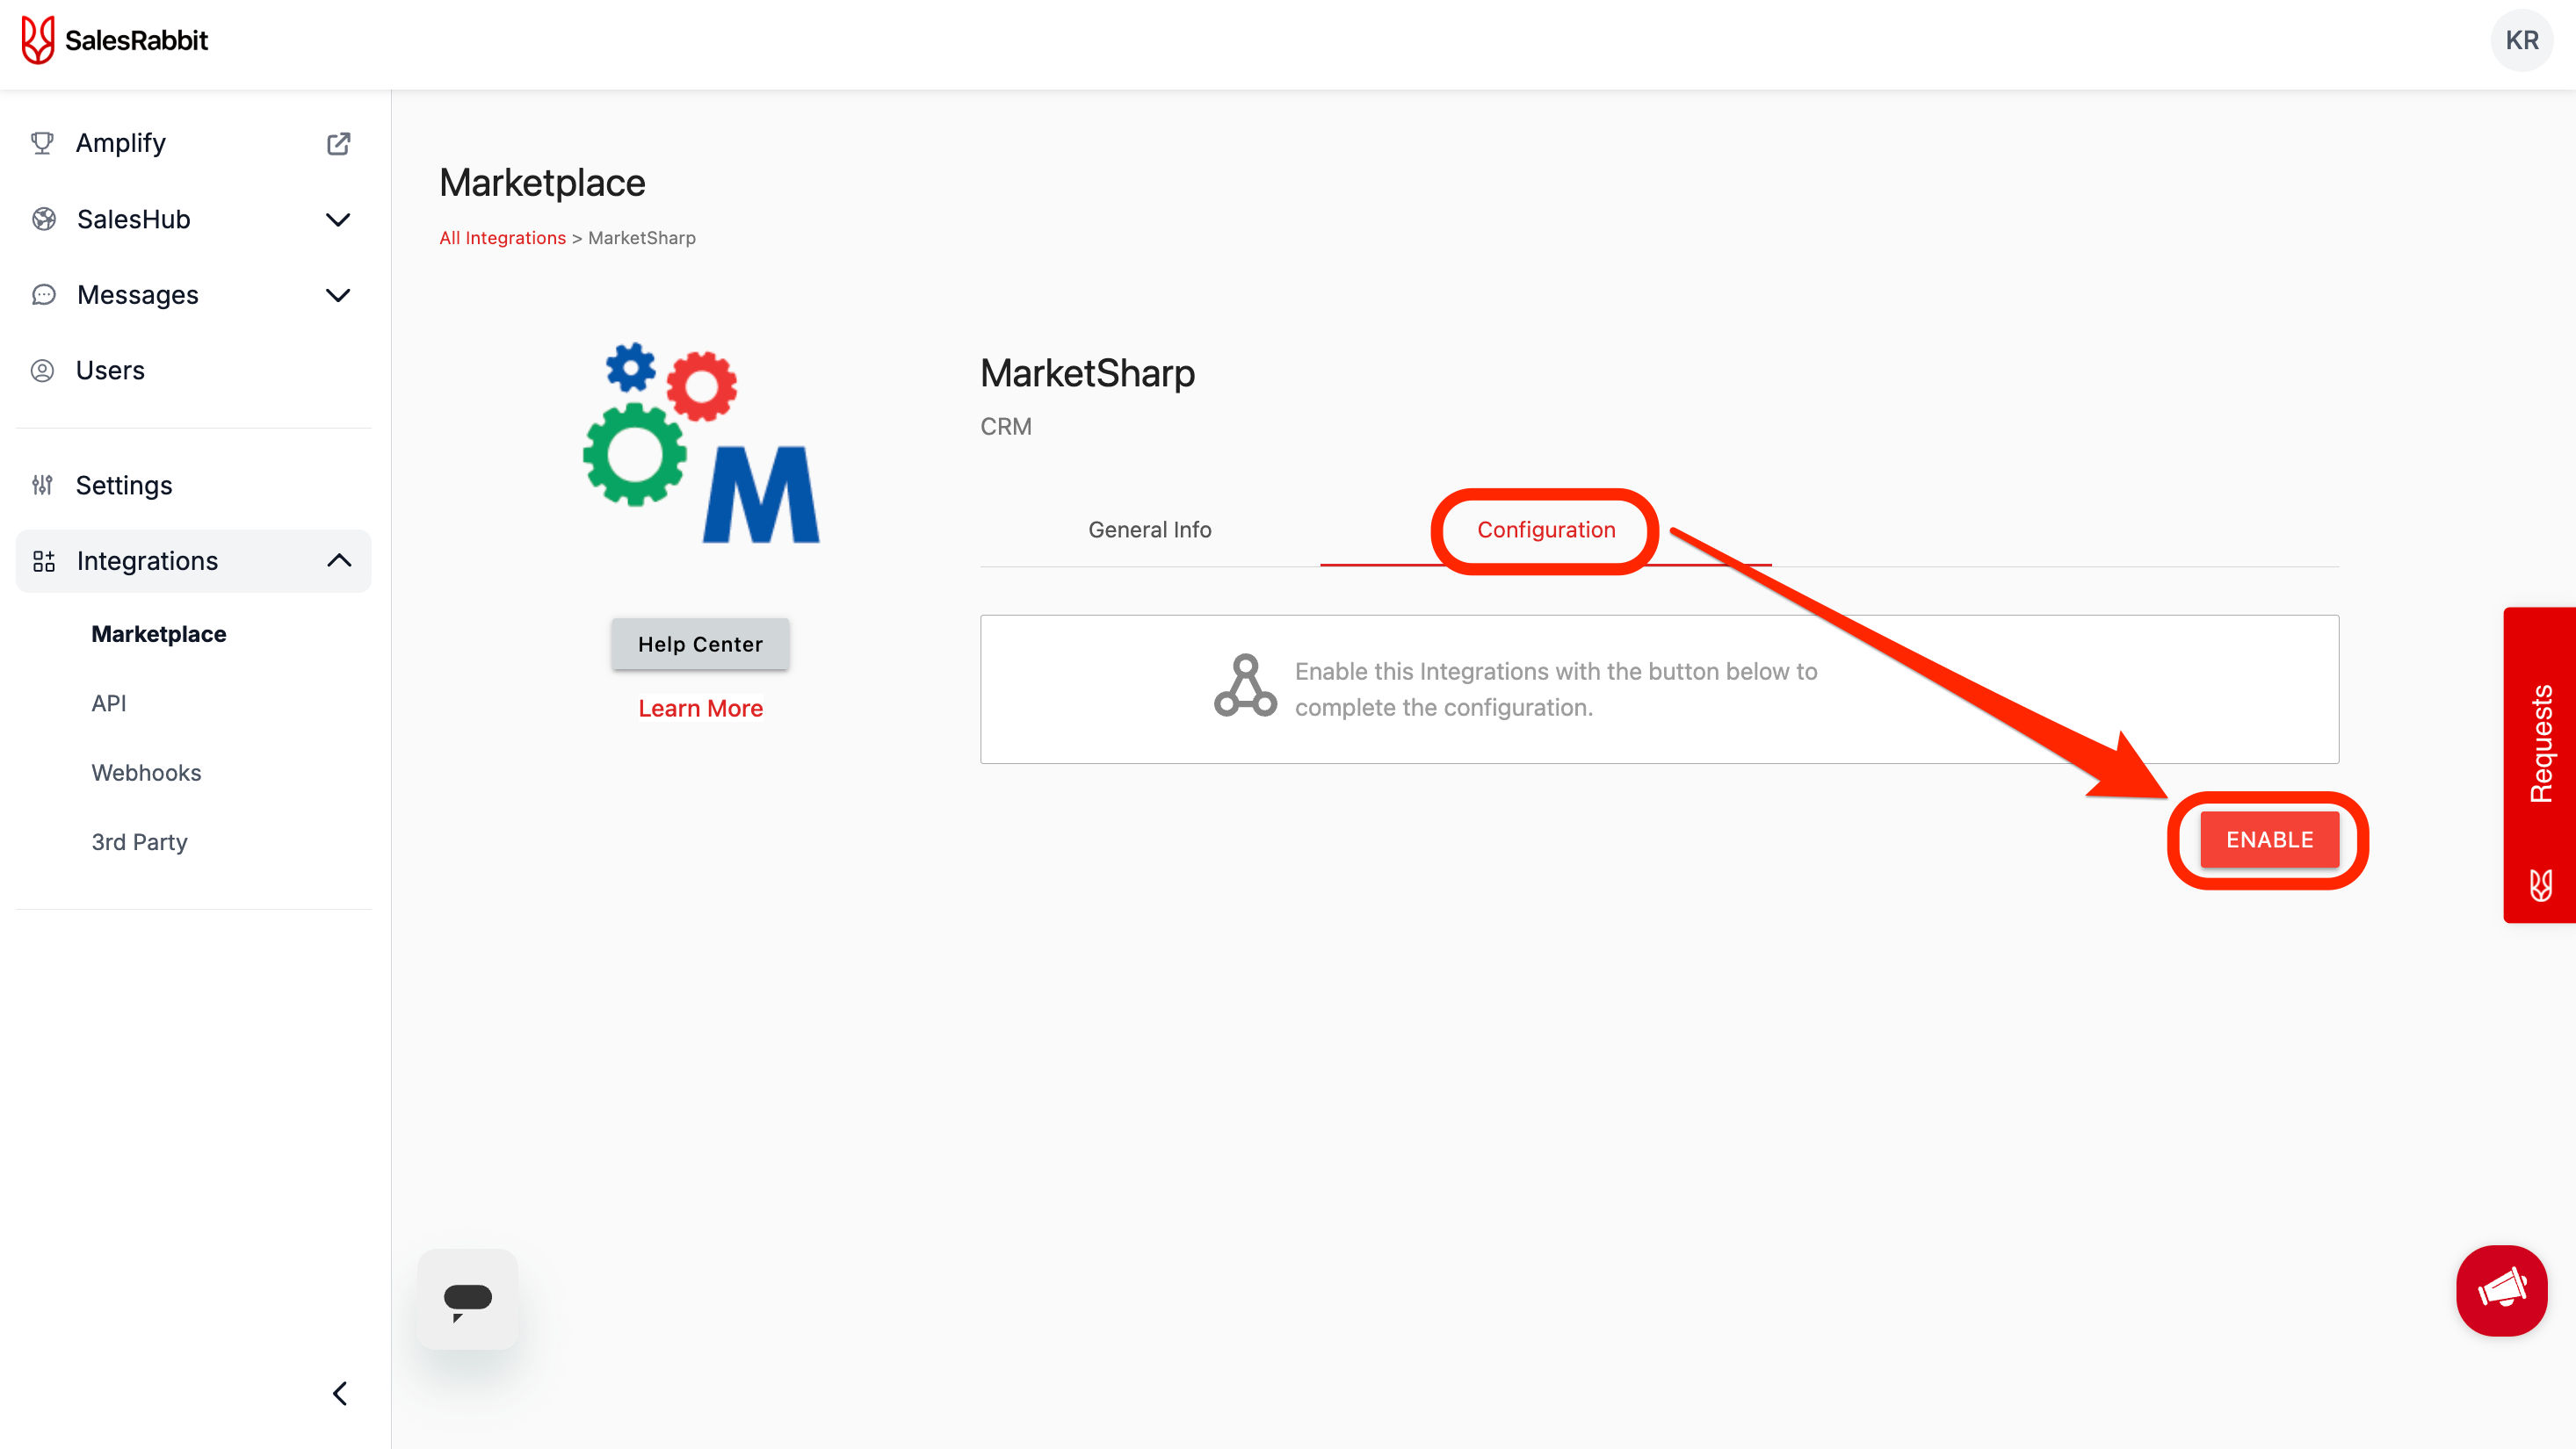The image size is (2576, 1449).
Task: Open Amplify external link icon
Action: coord(338,144)
